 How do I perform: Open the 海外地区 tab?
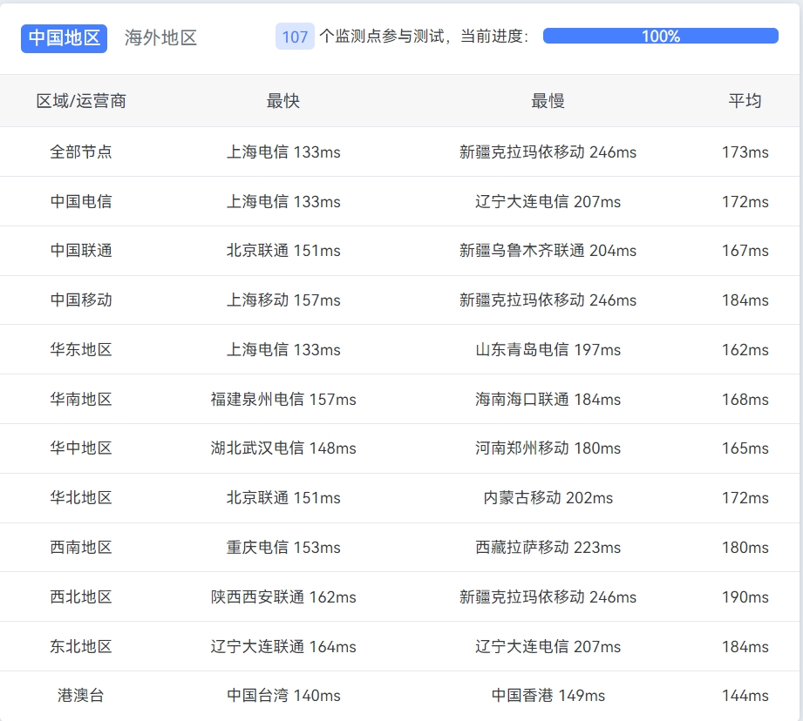[160, 37]
